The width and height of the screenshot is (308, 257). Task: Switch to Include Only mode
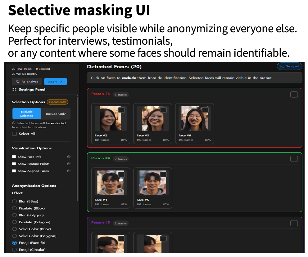[x=56, y=113]
